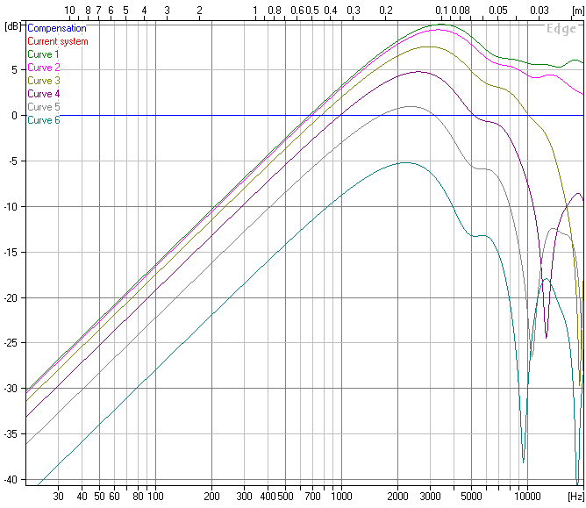Screen dimensions: 586x508
Task: Select the Current system legend entry
Action: point(58,41)
